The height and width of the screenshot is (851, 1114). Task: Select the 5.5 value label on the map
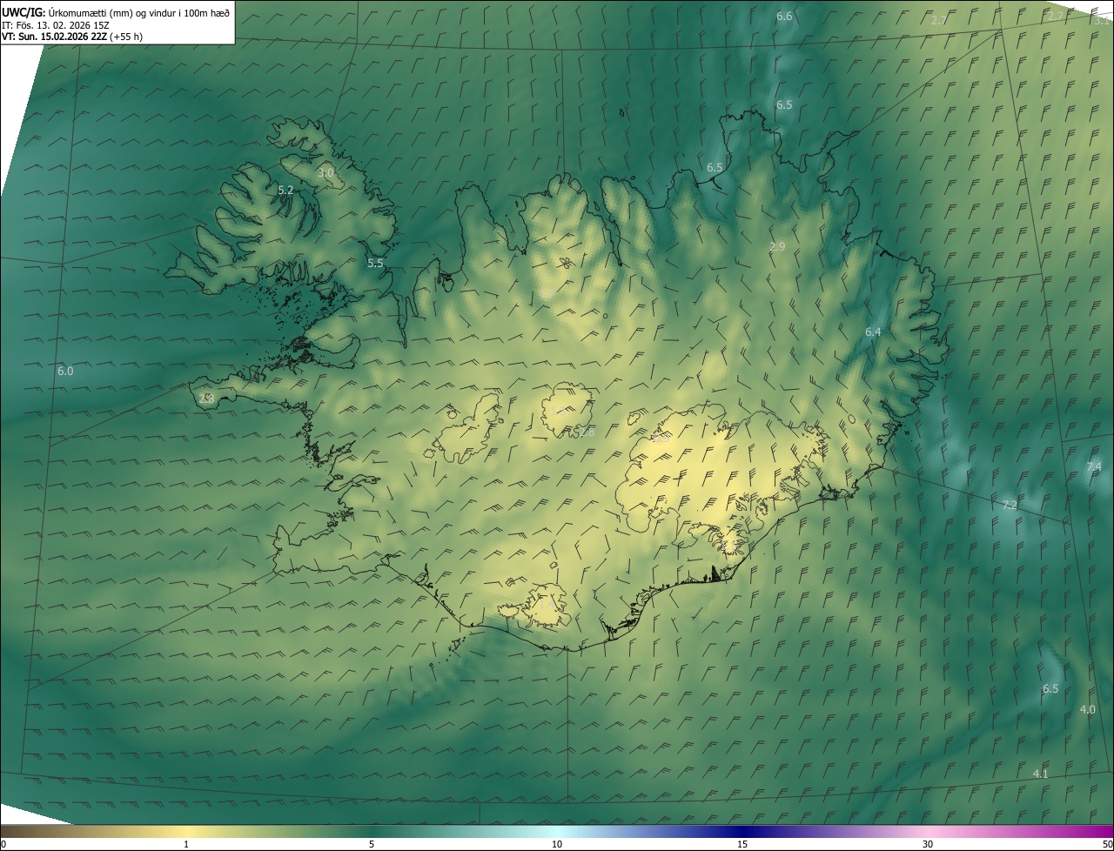click(x=375, y=263)
